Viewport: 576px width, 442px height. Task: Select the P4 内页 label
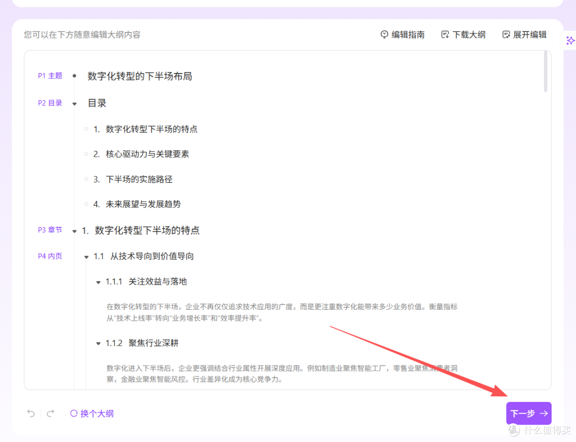50,256
